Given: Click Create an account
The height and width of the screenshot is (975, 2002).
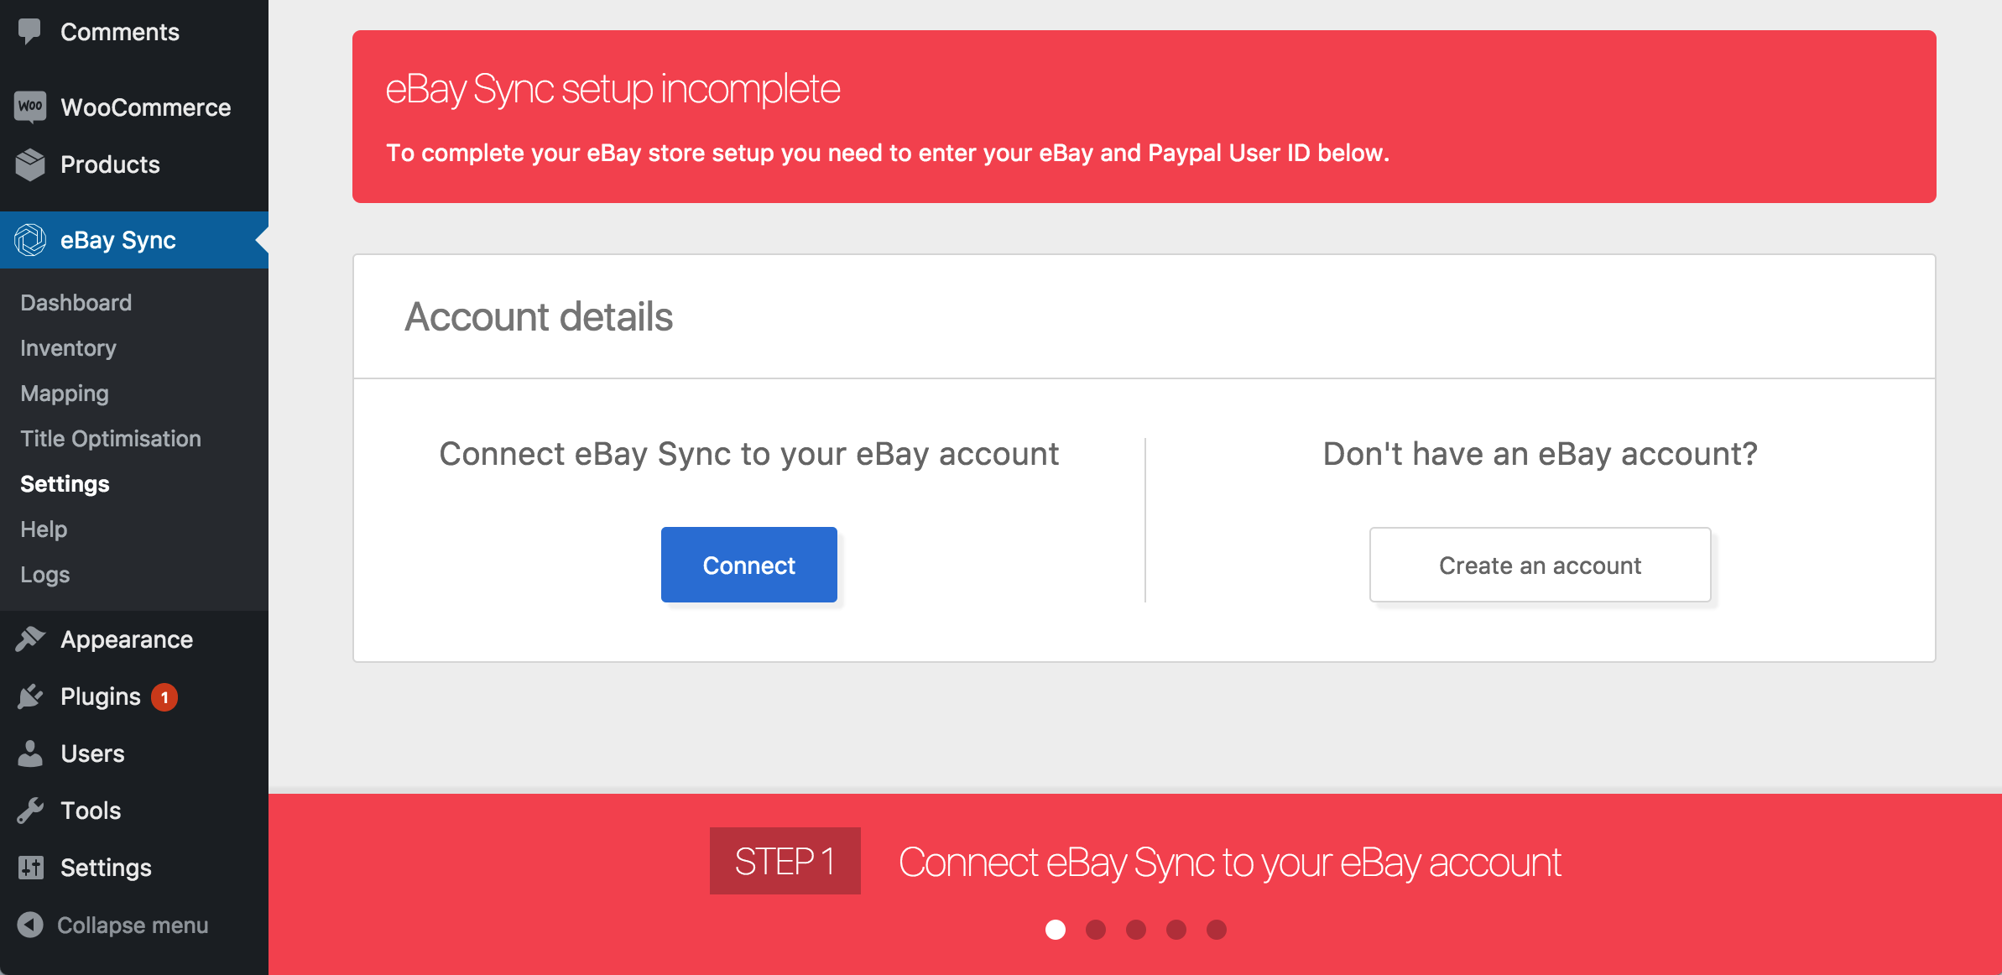Looking at the screenshot, I should (1539, 565).
